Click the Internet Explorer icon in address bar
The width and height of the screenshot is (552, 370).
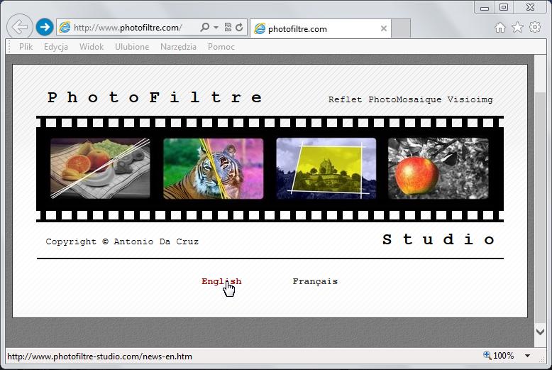coord(65,27)
